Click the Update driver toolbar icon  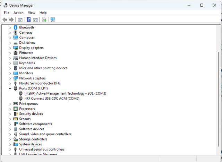tap(44, 20)
